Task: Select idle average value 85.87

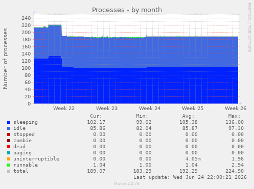Action: pos(190,128)
